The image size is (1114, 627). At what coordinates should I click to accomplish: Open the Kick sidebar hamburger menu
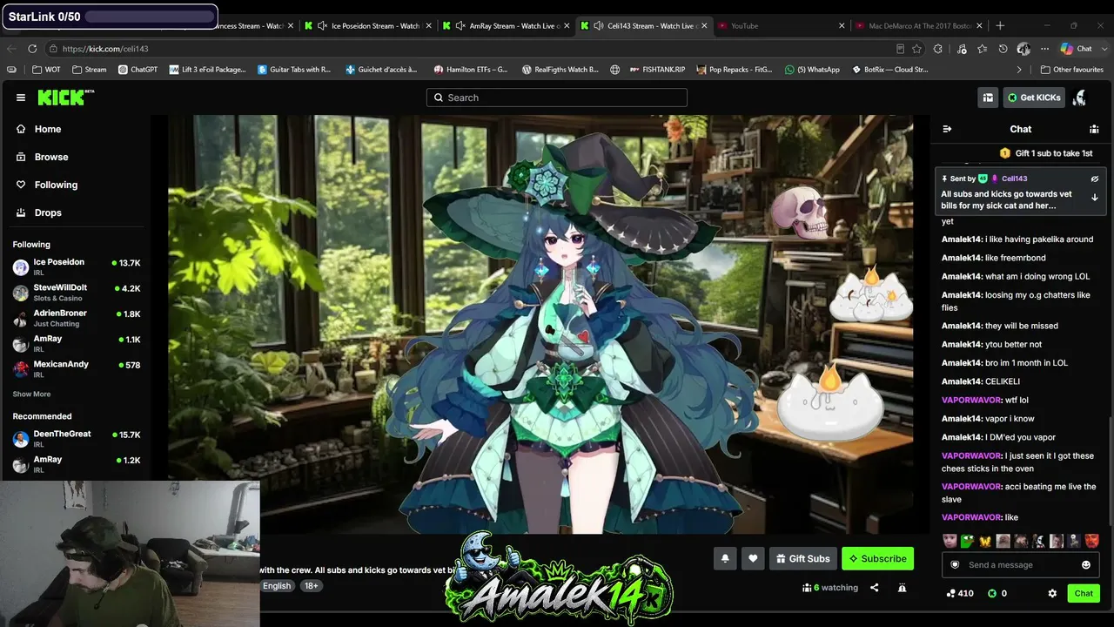(21, 98)
